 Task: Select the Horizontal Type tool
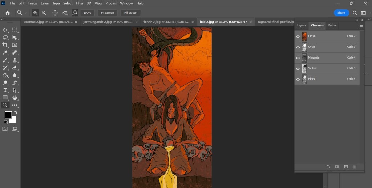[5, 90]
